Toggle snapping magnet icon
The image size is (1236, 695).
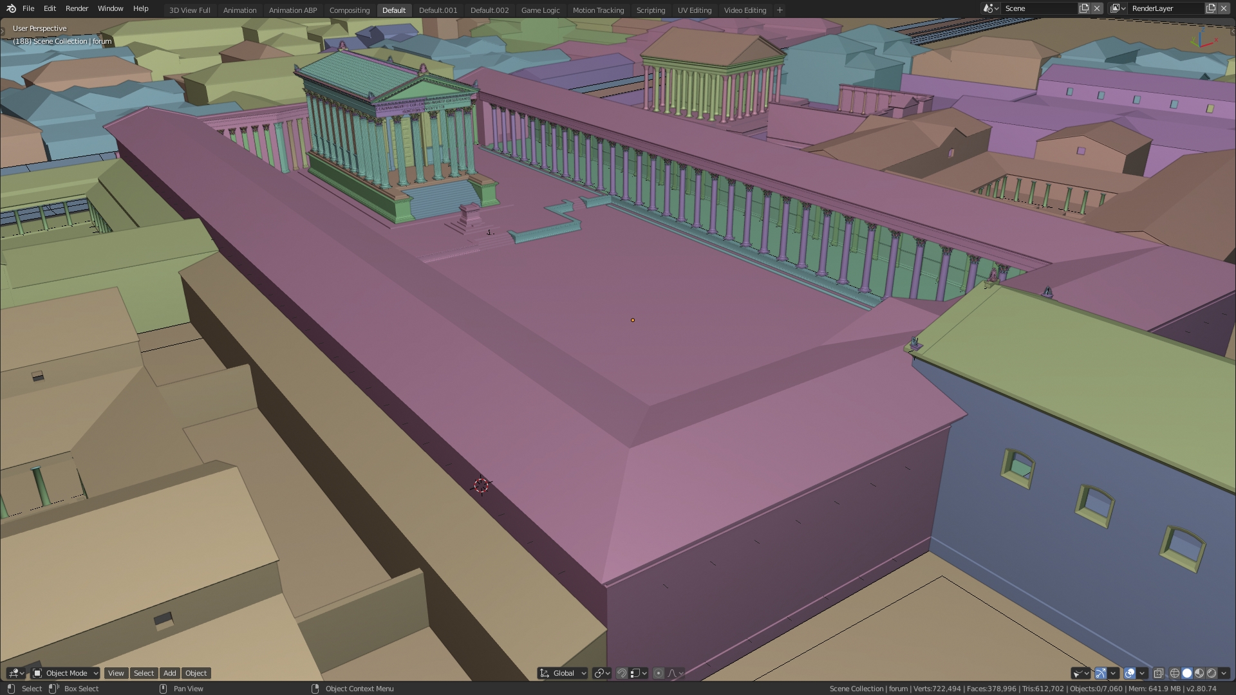[x=622, y=673]
